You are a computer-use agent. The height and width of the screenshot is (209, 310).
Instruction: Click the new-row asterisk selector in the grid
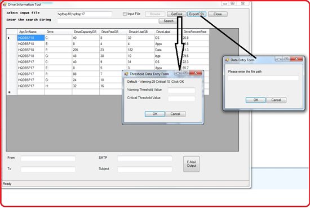click(12, 92)
